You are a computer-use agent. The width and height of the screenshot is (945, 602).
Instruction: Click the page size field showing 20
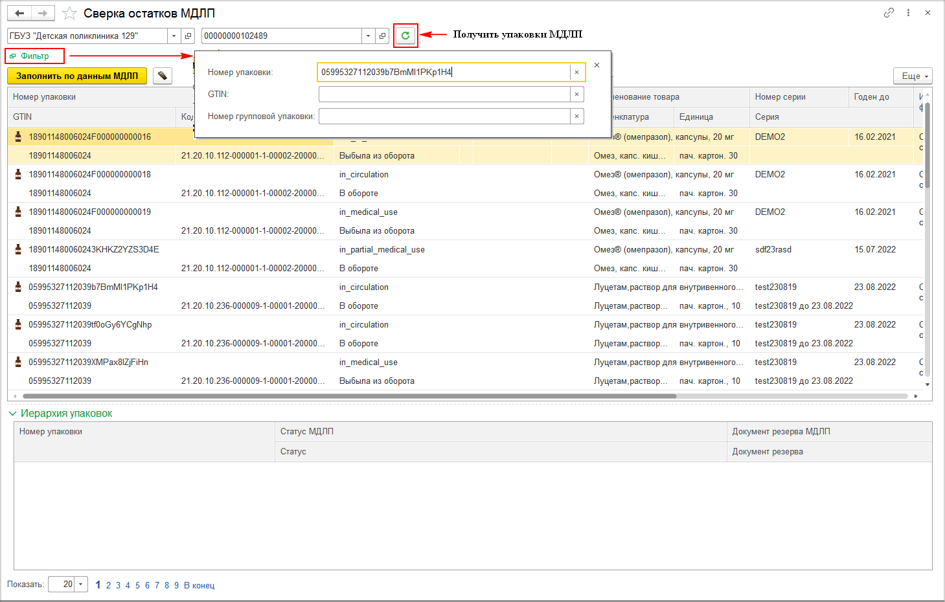pos(62,585)
